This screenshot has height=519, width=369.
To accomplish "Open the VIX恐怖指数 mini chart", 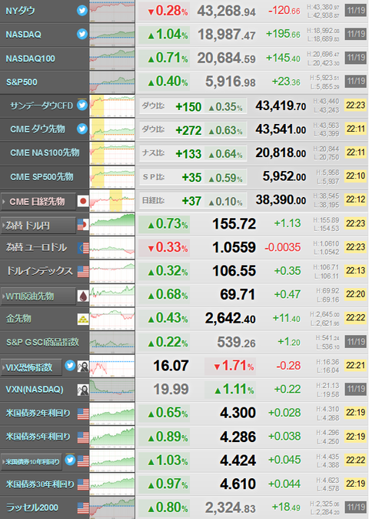I will (x=112, y=366).
